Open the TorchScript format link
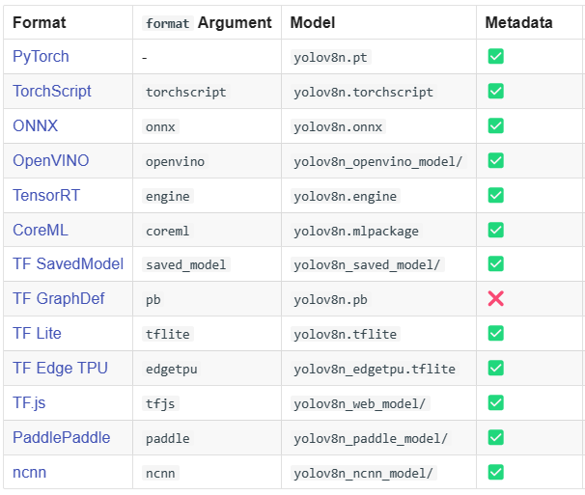 52,92
